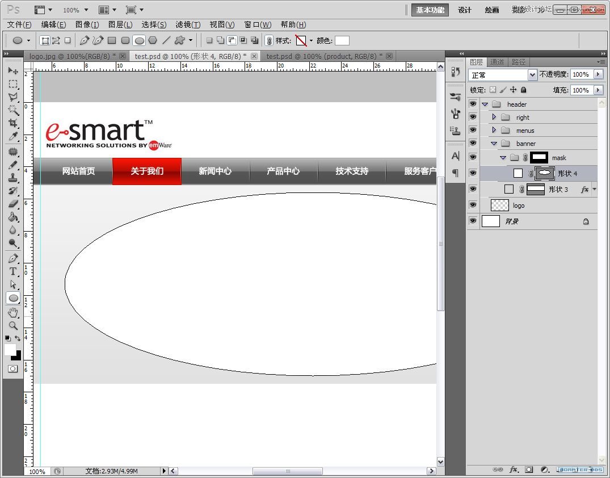Hide the mask group layer
The width and height of the screenshot is (610, 478).
473,157
